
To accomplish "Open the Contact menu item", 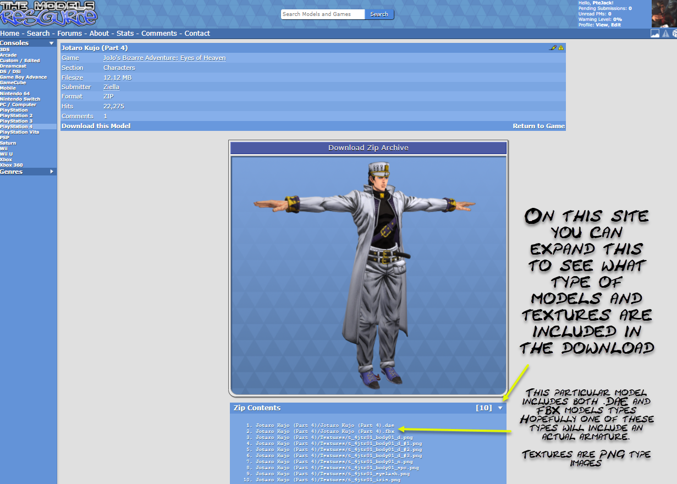I will (x=197, y=34).
